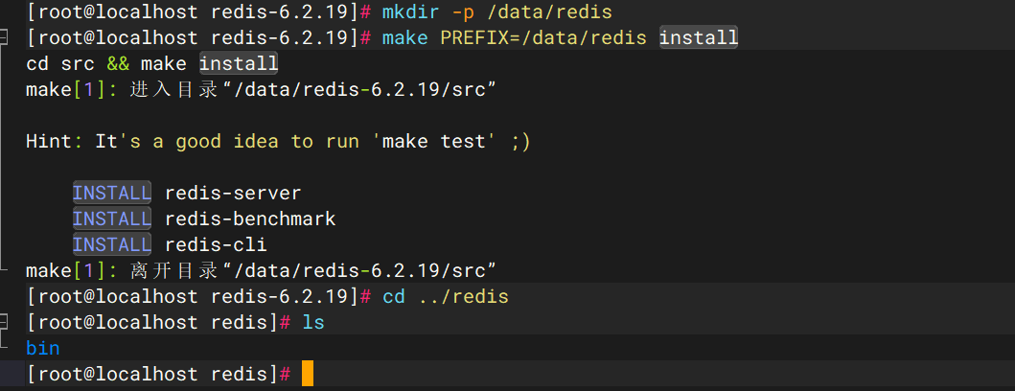This screenshot has height=391, width=1015.
Task: Collapse the fold marker beside make PREFIX command
Action: pyautogui.click(x=4, y=36)
